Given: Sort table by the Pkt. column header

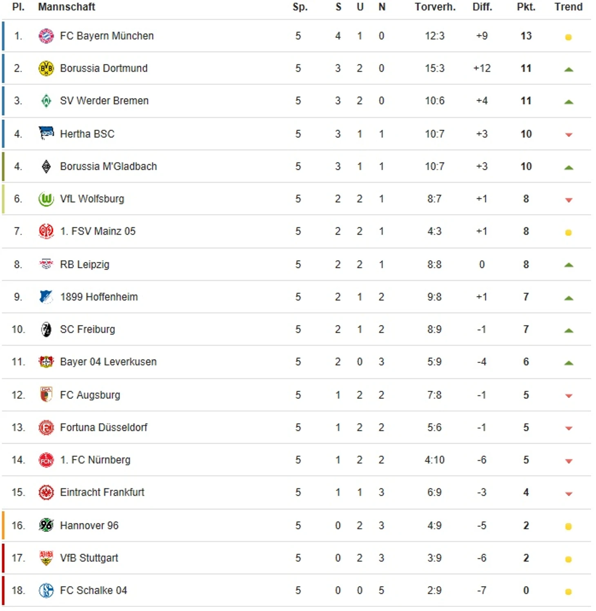Looking at the screenshot, I should coord(526,7).
